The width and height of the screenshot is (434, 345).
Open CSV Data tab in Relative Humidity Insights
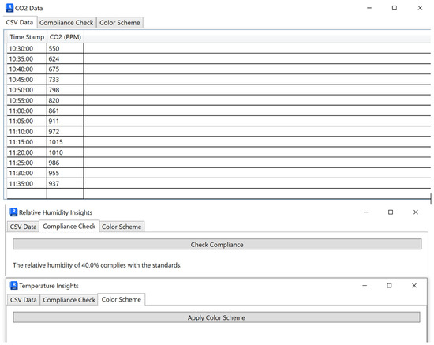click(23, 227)
